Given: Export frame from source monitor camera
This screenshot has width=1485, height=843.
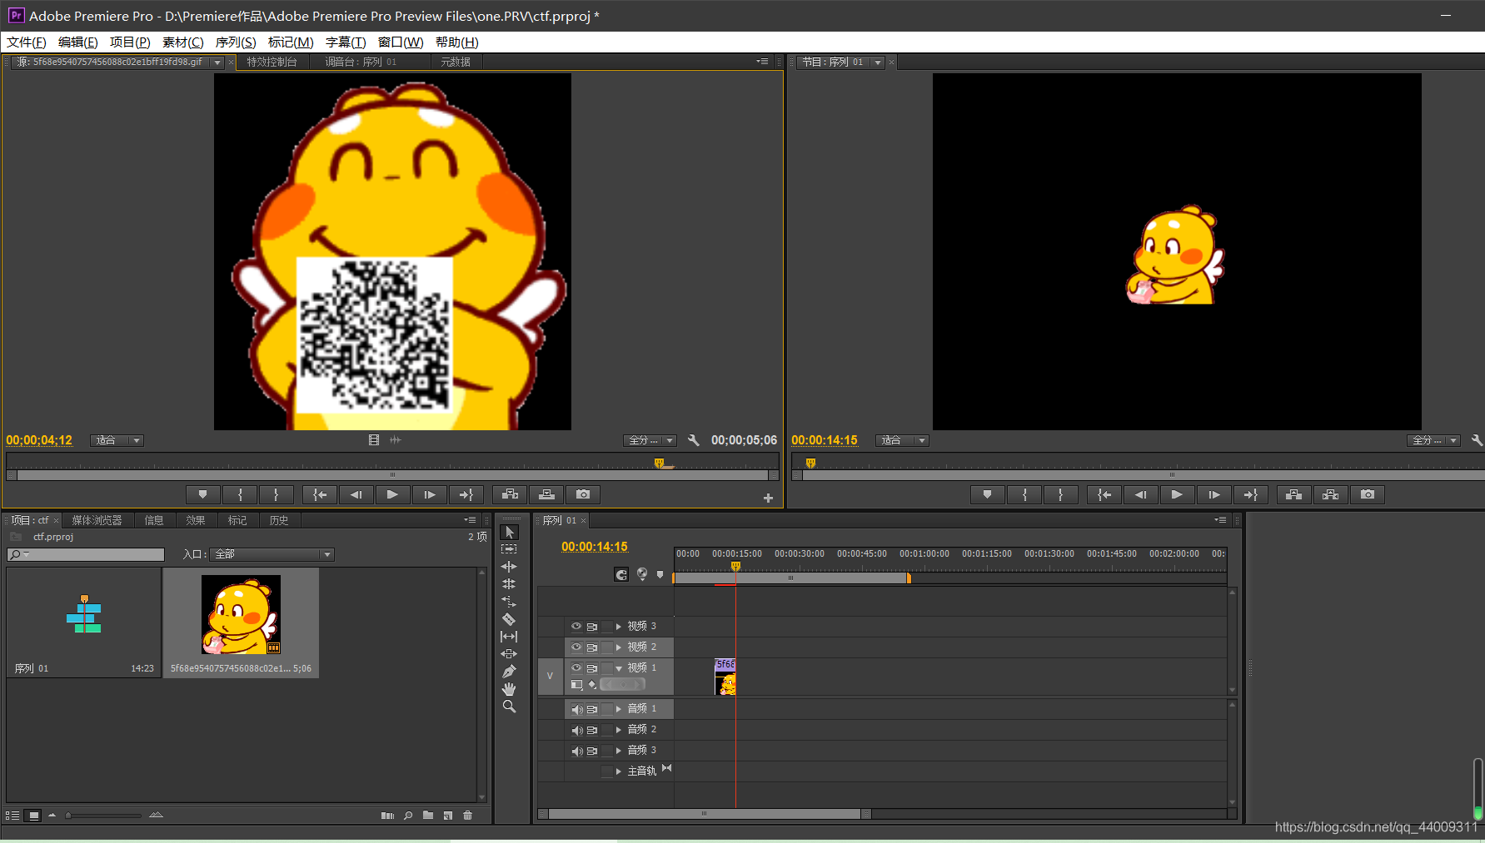Looking at the screenshot, I should pyautogui.click(x=583, y=494).
